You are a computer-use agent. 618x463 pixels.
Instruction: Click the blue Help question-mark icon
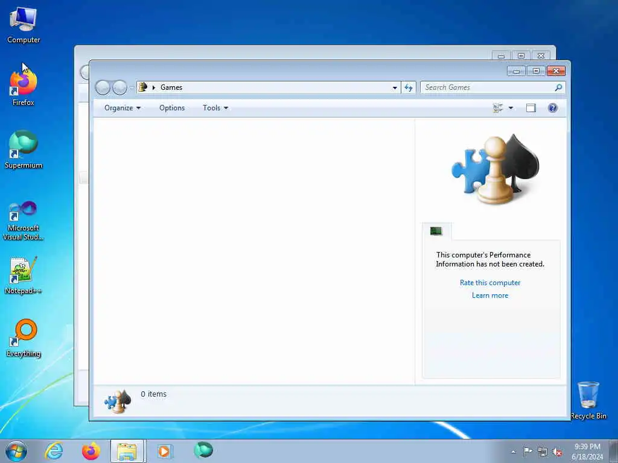tap(553, 108)
